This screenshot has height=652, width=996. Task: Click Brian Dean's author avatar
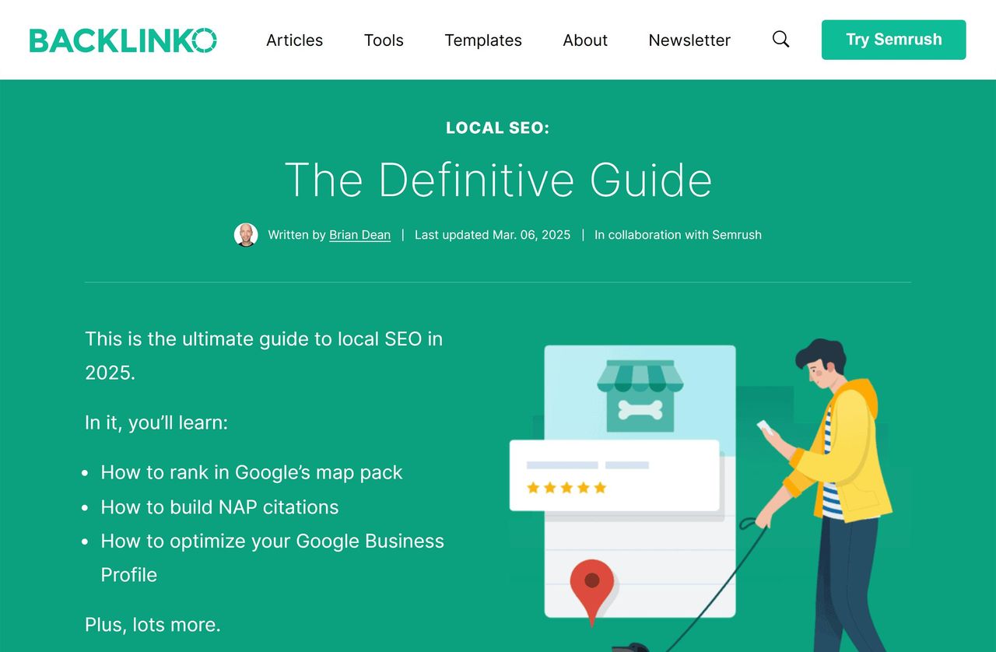click(x=246, y=235)
